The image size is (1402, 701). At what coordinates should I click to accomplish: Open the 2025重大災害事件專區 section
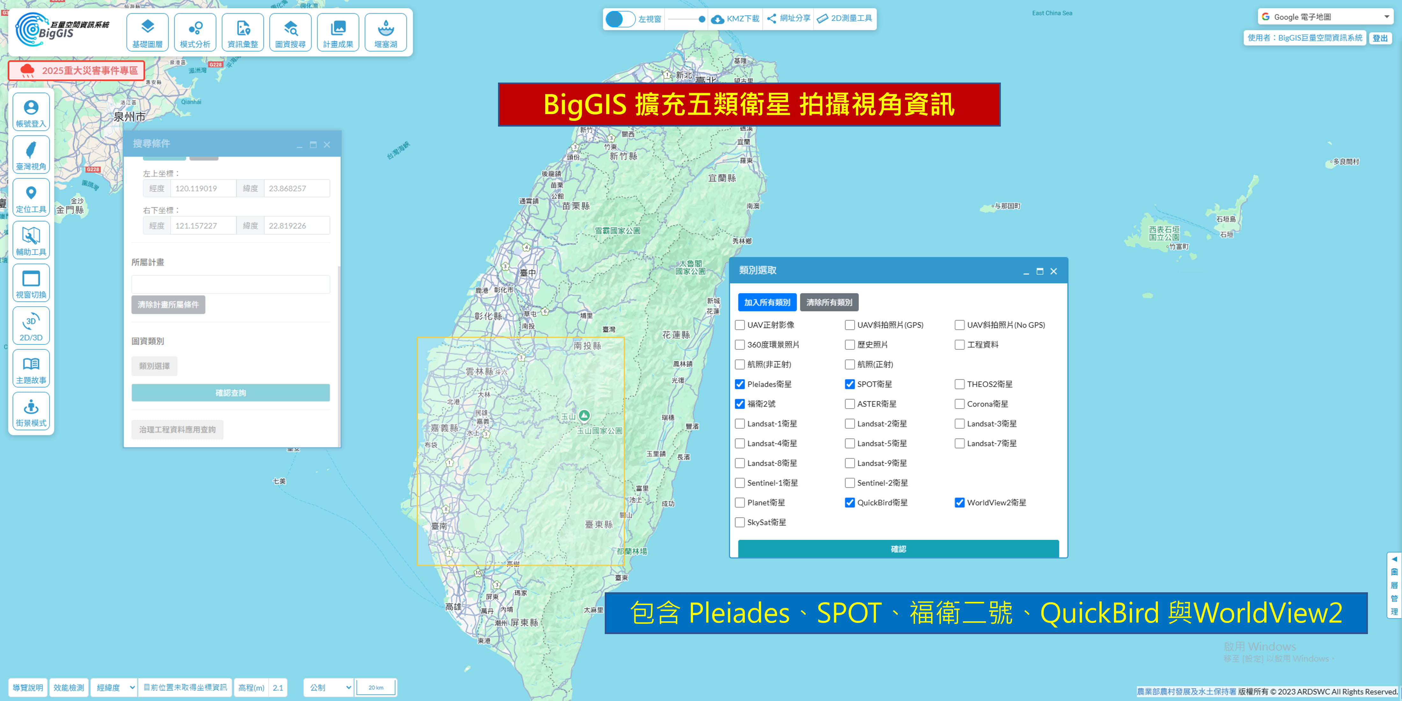pos(77,71)
